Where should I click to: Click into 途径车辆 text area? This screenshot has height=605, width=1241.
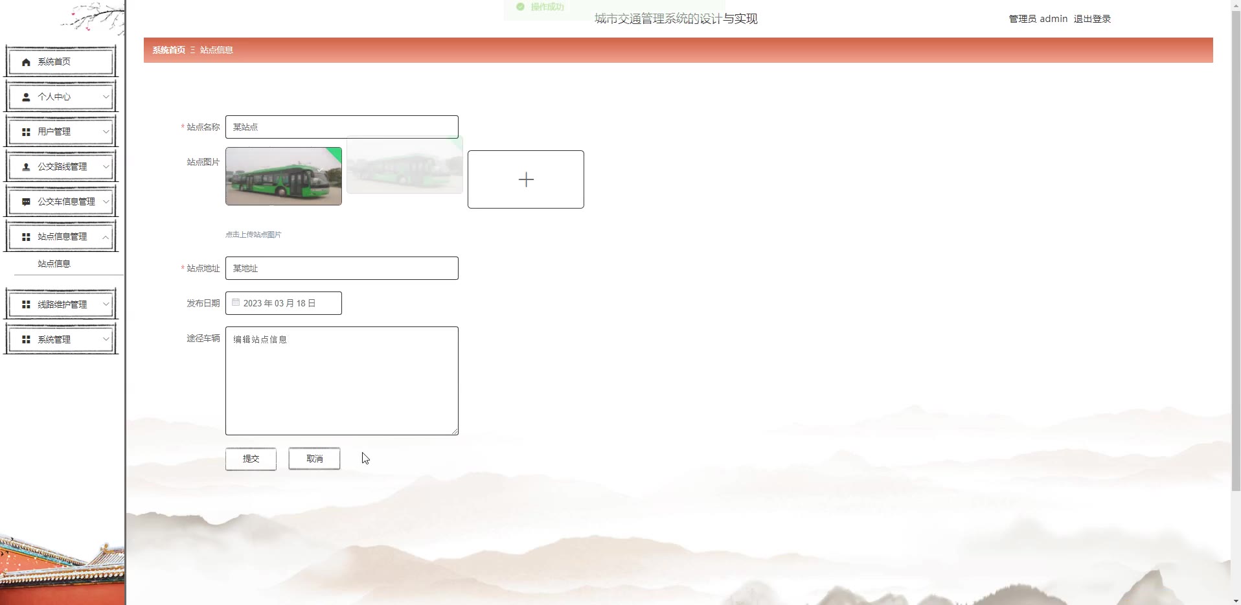coord(342,381)
